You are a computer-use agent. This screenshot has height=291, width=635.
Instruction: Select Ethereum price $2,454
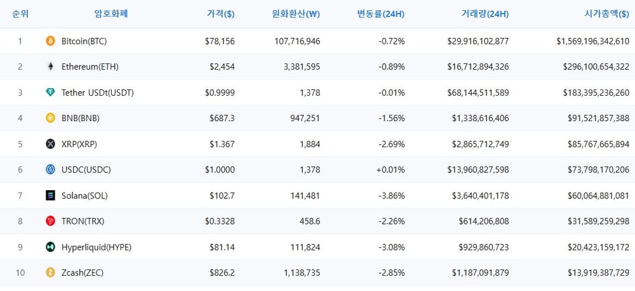coord(222,67)
